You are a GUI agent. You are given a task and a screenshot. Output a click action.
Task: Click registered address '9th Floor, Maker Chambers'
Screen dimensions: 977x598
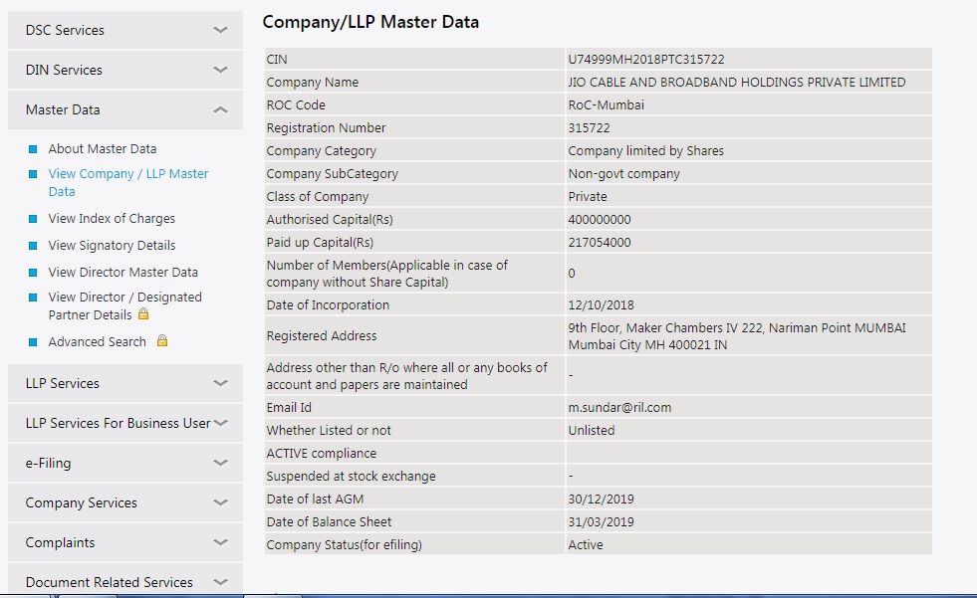737,336
